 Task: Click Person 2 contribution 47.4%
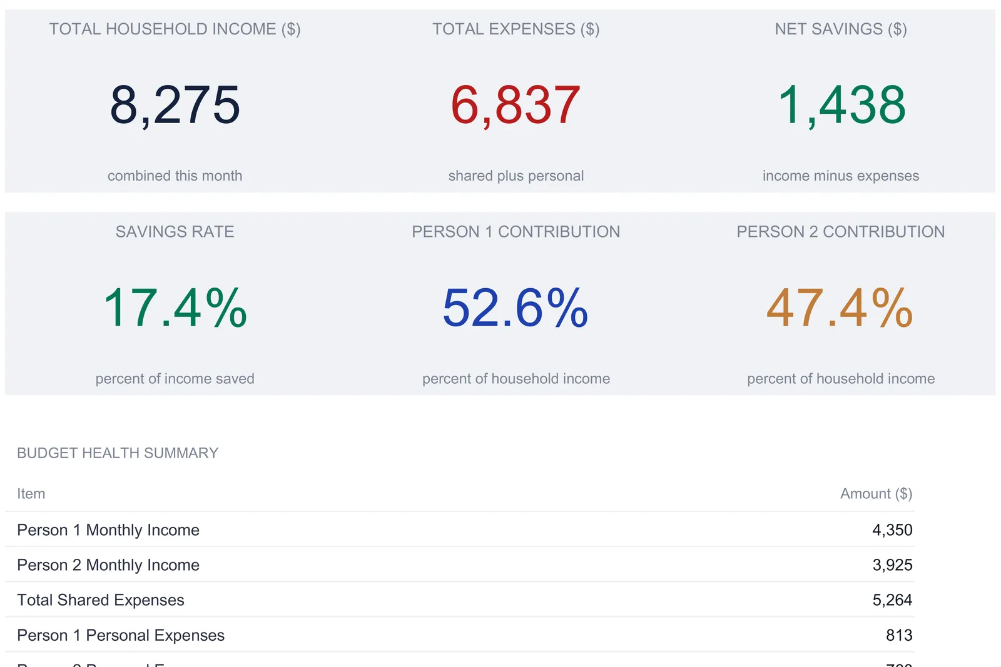pos(840,308)
